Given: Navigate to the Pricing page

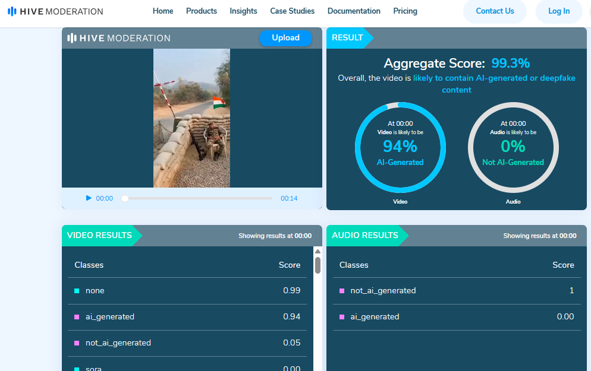Looking at the screenshot, I should pos(405,11).
